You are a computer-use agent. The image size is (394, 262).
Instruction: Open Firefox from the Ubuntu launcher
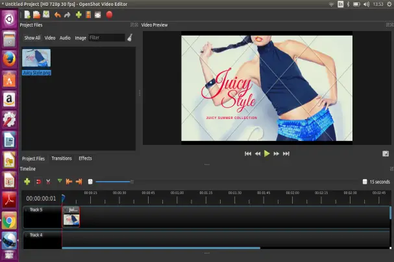pyautogui.click(x=9, y=60)
